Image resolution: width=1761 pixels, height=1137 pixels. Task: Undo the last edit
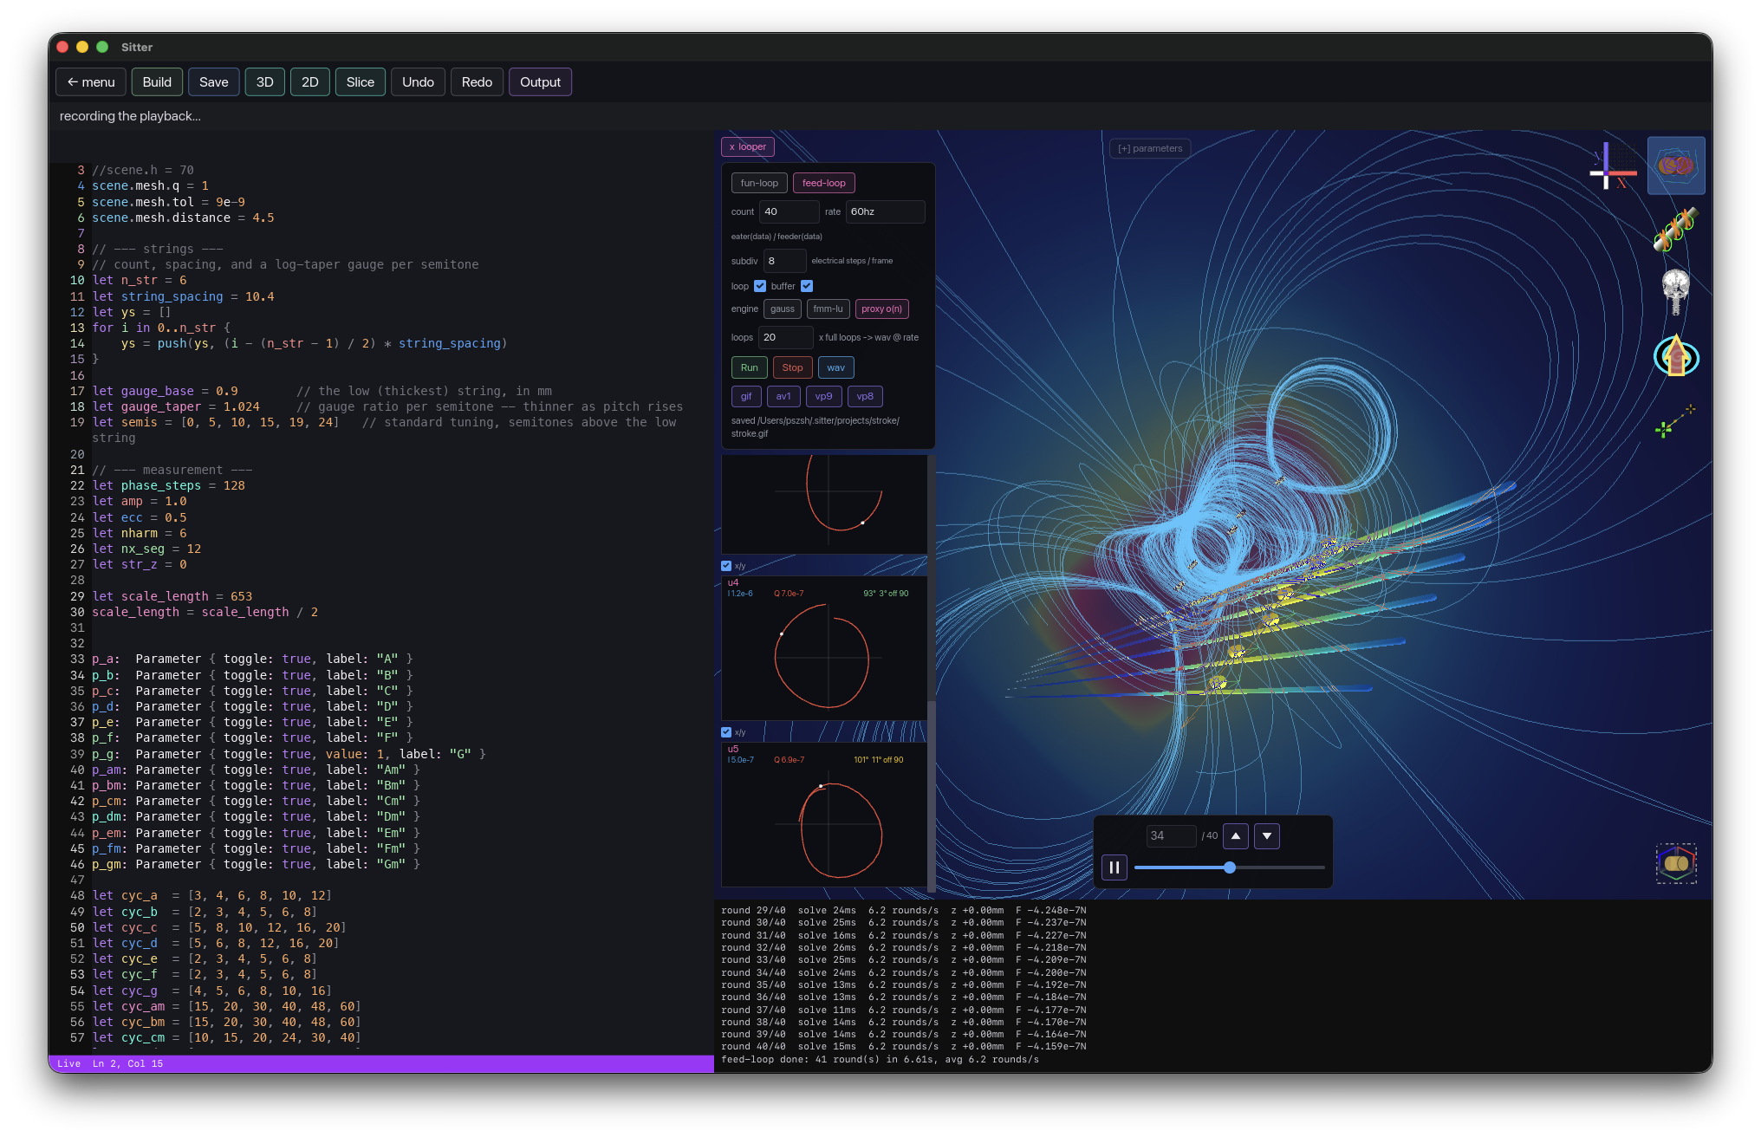coord(419,82)
